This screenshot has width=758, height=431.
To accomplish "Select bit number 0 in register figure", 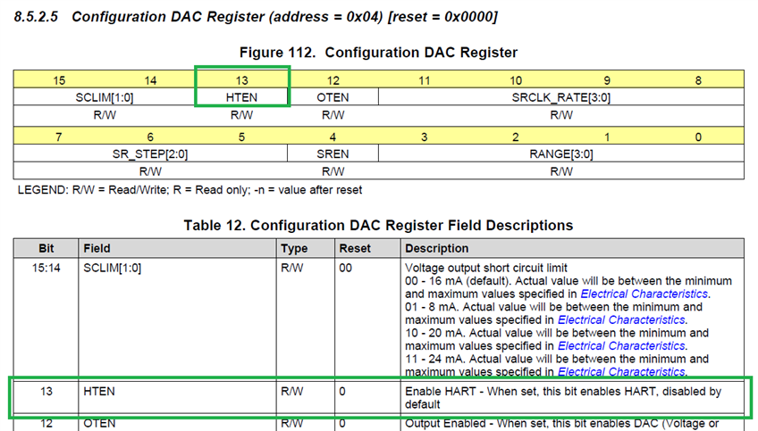I will coord(698,137).
